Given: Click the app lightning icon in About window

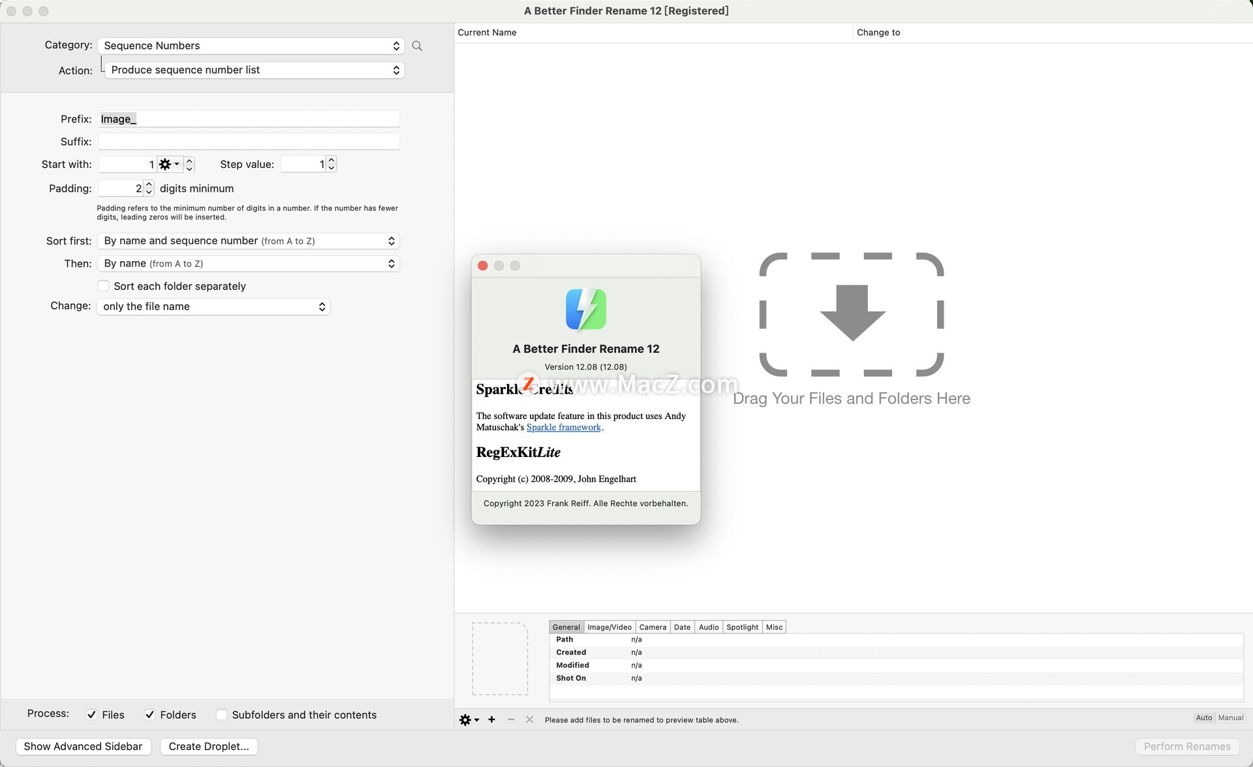Looking at the screenshot, I should pos(585,309).
